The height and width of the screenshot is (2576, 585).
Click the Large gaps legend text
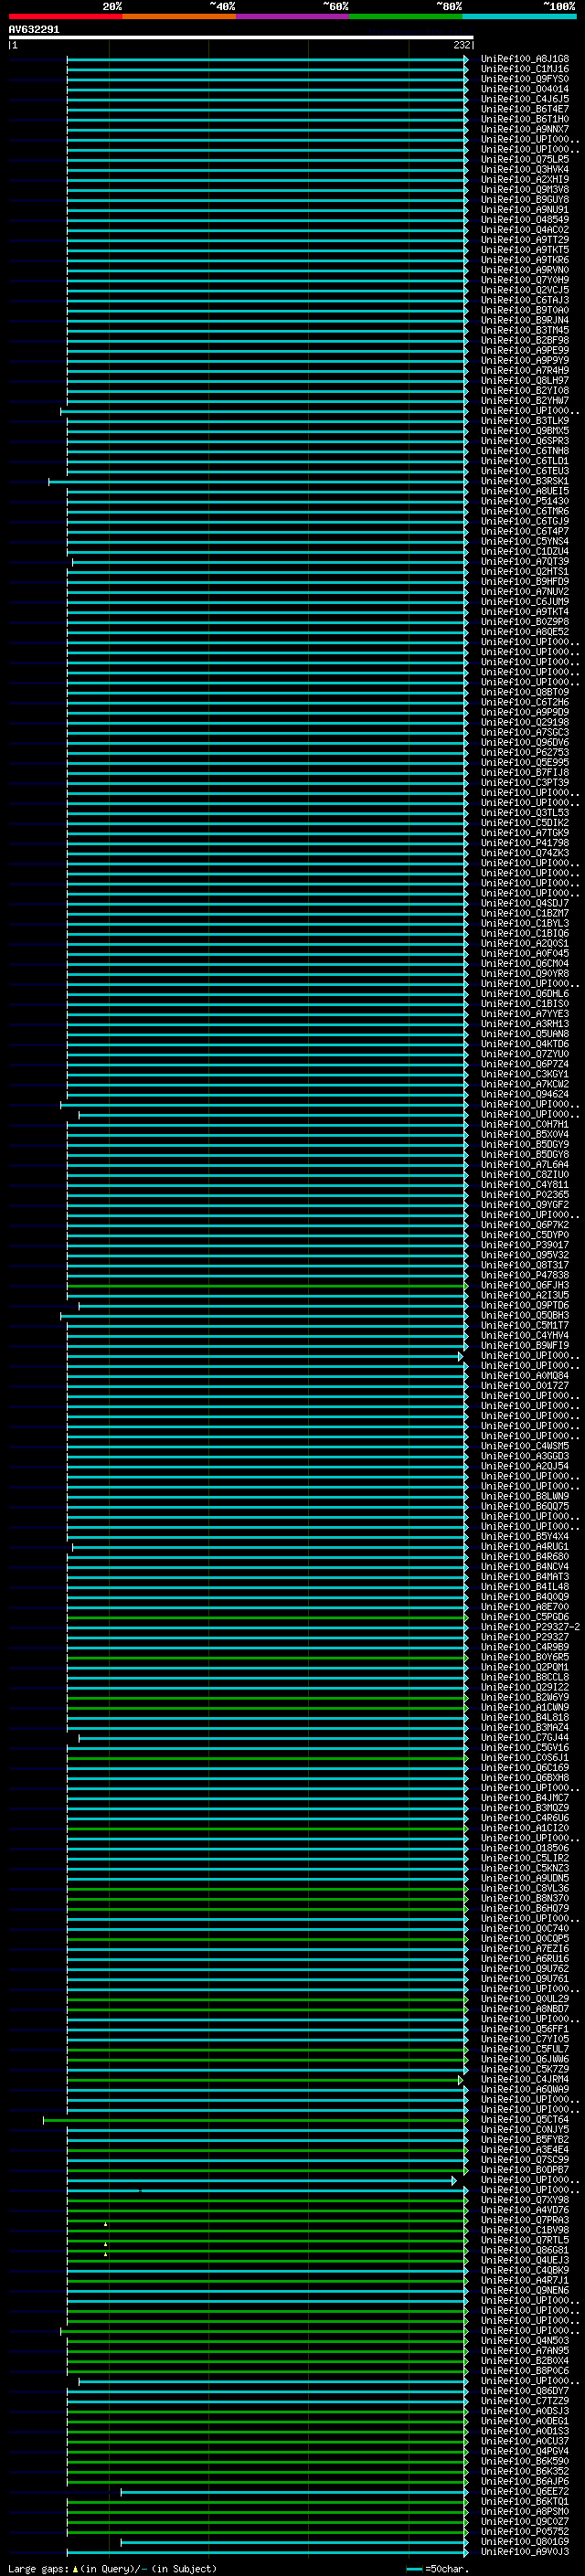tap(112, 2569)
